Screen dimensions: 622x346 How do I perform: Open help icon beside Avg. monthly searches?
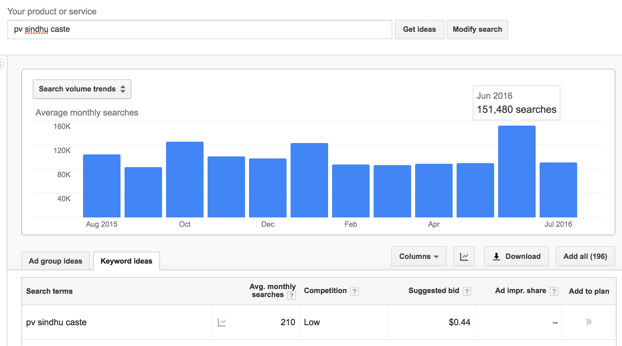(292, 295)
